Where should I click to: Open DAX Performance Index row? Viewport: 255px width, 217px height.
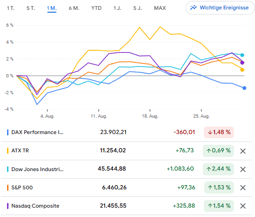[126, 133]
